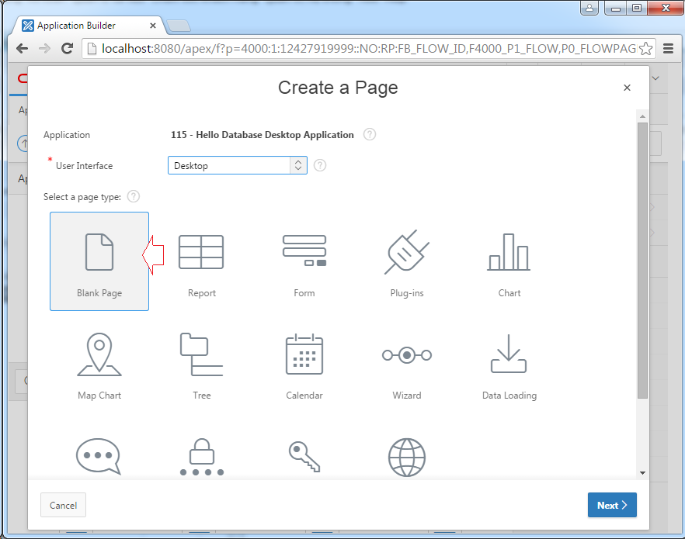Click the page info icon in address bar

click(92, 48)
